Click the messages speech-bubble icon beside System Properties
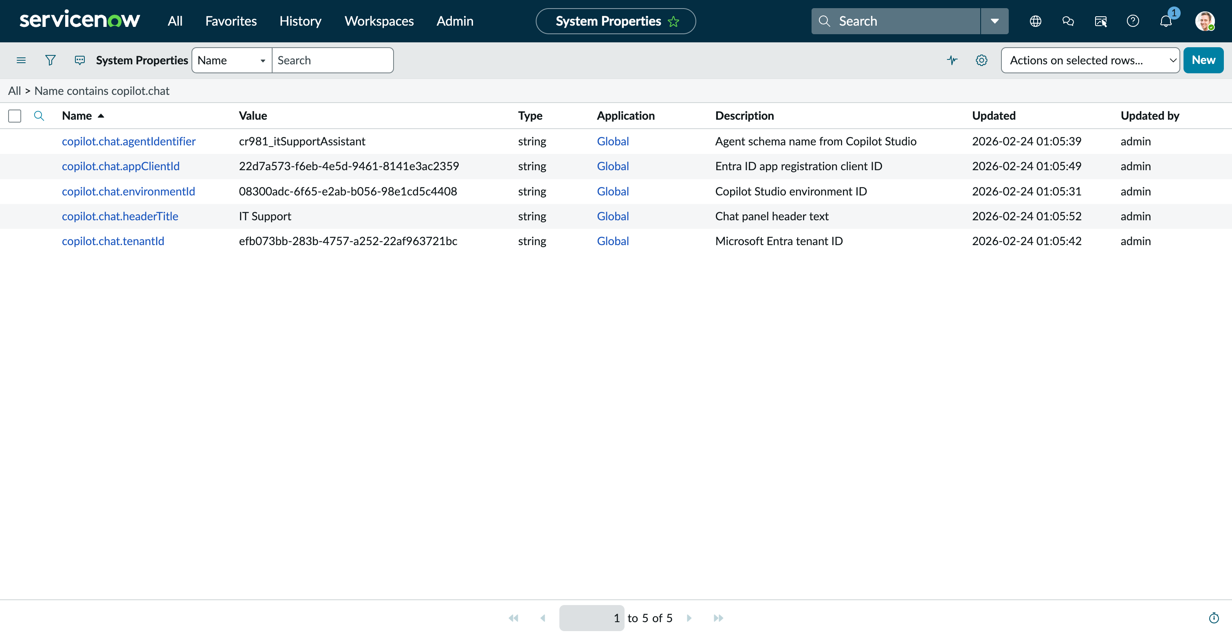The width and height of the screenshot is (1232, 636). [79, 60]
